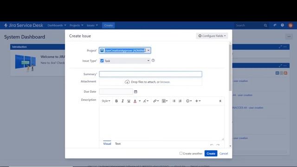297x167 pixels.
Task: Open the Configure Fields dropdown
Action: [212, 36]
